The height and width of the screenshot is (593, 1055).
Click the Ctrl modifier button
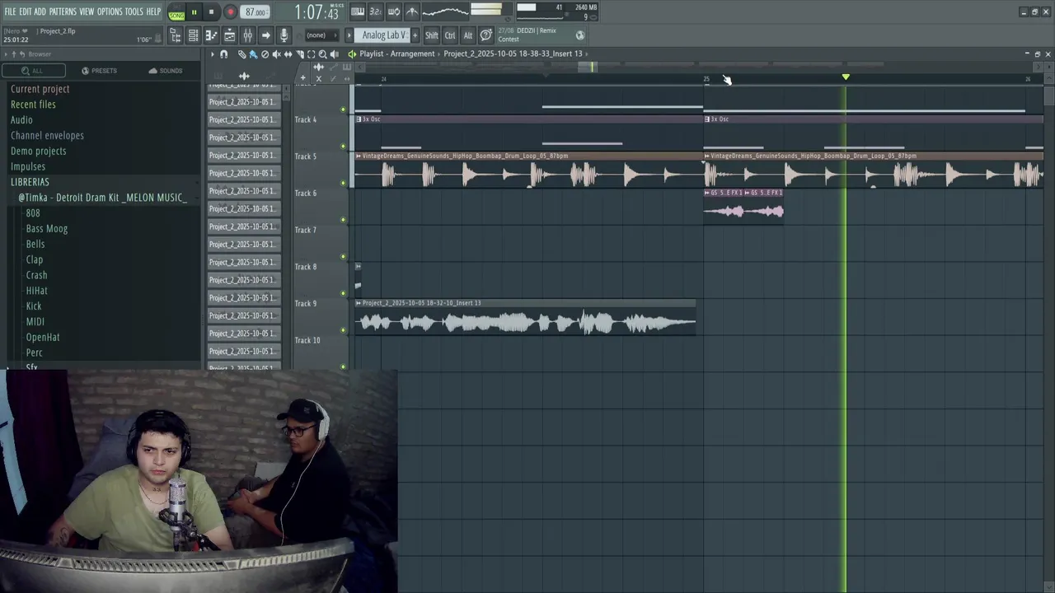(x=450, y=35)
